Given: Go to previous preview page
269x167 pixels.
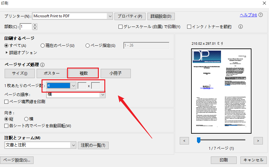Looking at the screenshot, I should (184, 141).
